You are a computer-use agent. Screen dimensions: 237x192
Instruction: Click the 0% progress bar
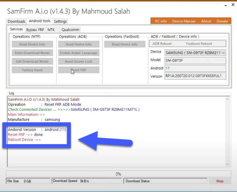(x=119, y=174)
